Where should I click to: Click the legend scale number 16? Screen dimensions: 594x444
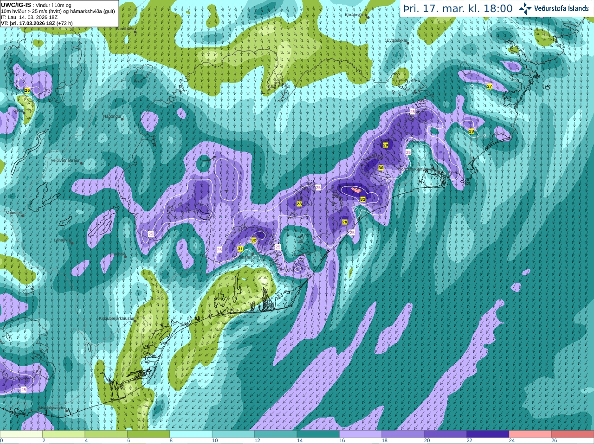tap(342, 441)
